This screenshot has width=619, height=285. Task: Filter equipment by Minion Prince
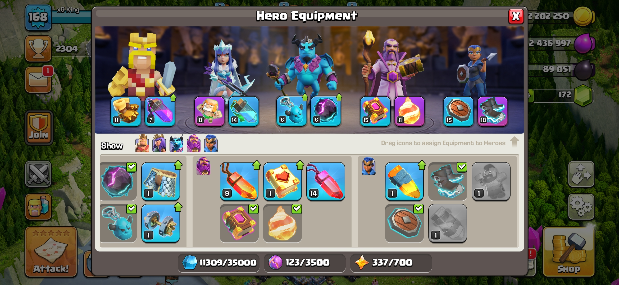pos(176,143)
